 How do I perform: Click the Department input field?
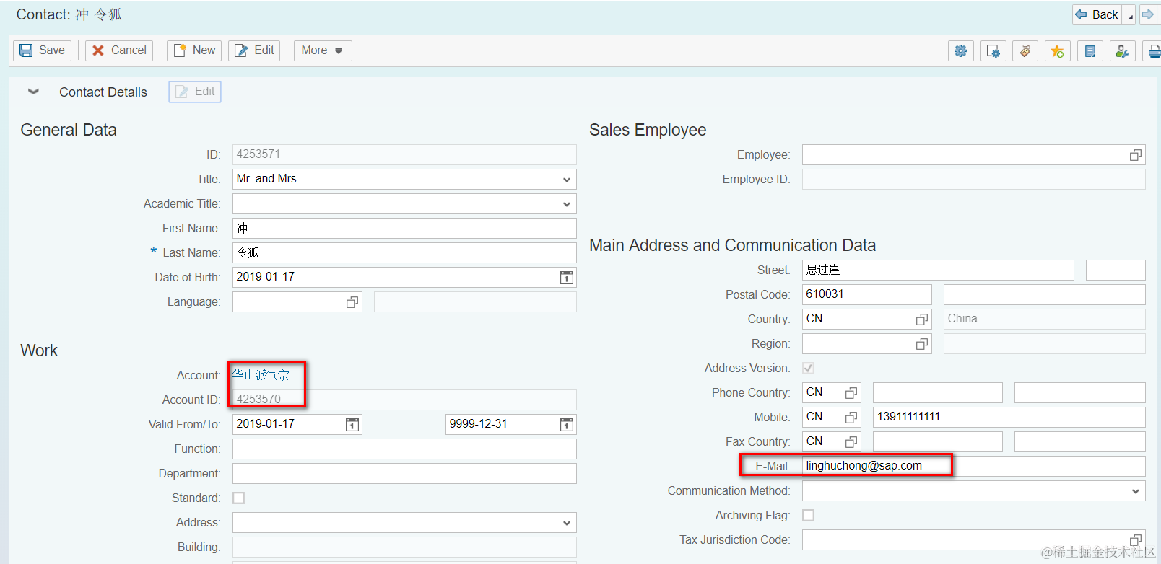[x=404, y=474]
